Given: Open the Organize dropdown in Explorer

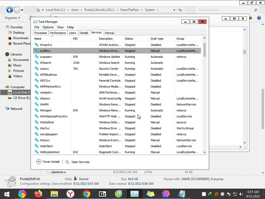Looking at the screenshot, I should (x=12, y=18).
